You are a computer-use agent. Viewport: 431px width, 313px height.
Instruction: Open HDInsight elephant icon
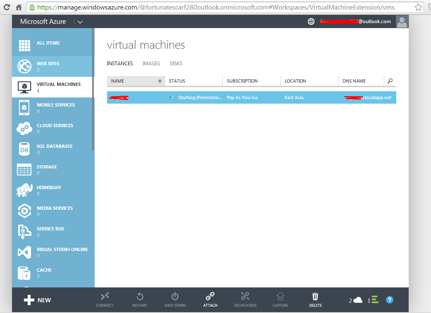[x=24, y=190]
